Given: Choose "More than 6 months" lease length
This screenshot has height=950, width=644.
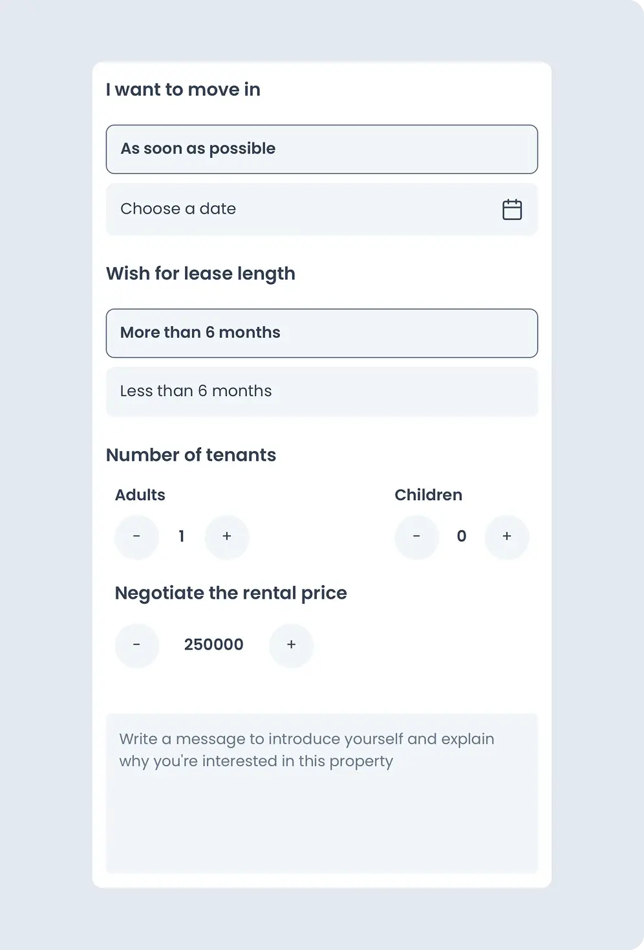Looking at the screenshot, I should click(x=321, y=333).
